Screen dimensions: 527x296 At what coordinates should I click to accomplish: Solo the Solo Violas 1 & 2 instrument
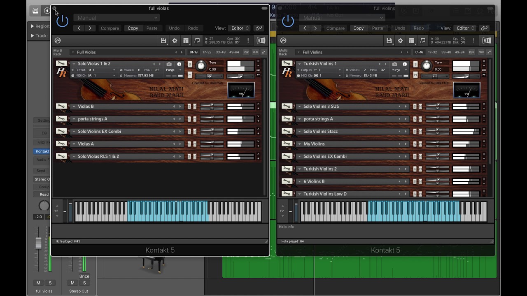tap(190, 65)
